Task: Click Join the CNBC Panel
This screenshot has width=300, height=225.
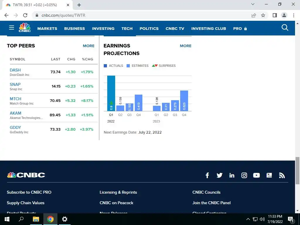Action: 212,203
